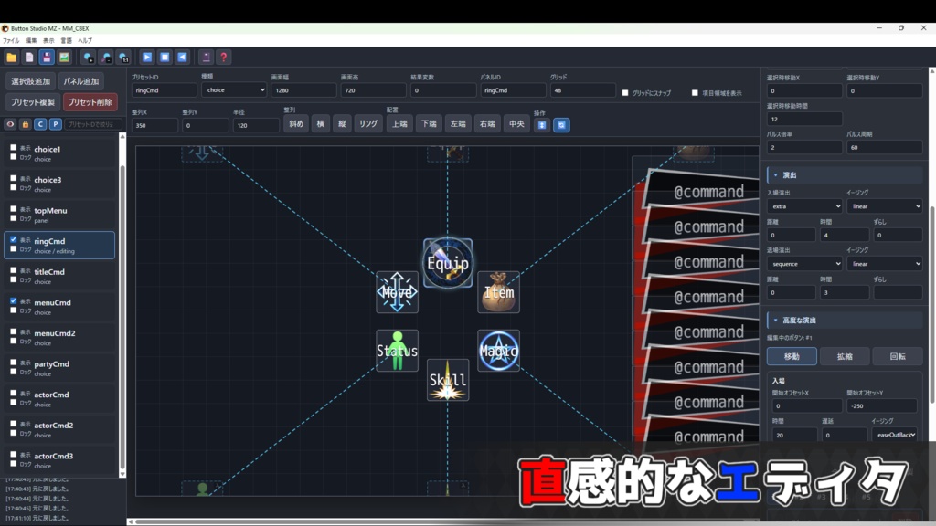The width and height of the screenshot is (936, 526).
Task: Open help with the red question mark icon
Action: click(x=224, y=58)
